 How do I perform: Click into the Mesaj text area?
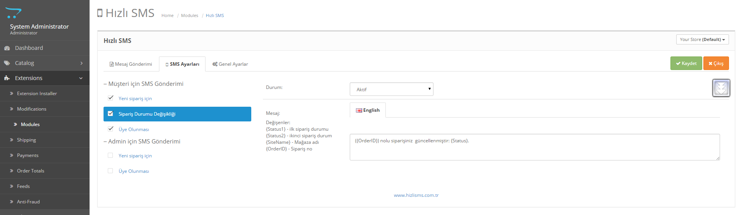tap(534, 149)
